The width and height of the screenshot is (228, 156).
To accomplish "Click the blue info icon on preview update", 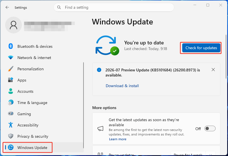I will tap(99, 70).
